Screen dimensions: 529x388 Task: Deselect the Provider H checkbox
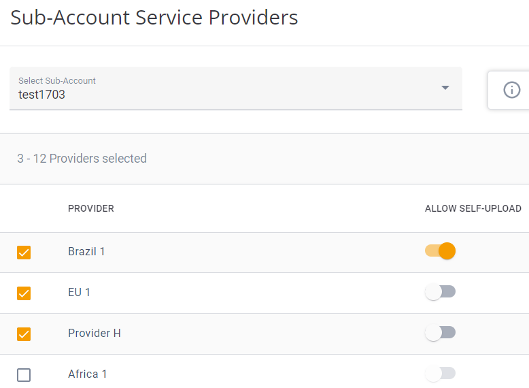pyautogui.click(x=24, y=334)
